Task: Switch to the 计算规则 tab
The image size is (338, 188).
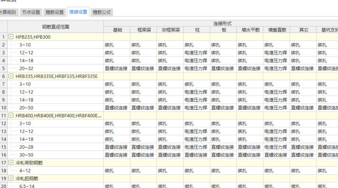Action: (x=8, y=12)
